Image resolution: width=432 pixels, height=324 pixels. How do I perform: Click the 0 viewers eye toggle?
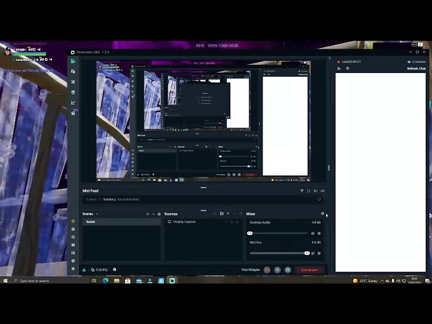(x=416, y=61)
